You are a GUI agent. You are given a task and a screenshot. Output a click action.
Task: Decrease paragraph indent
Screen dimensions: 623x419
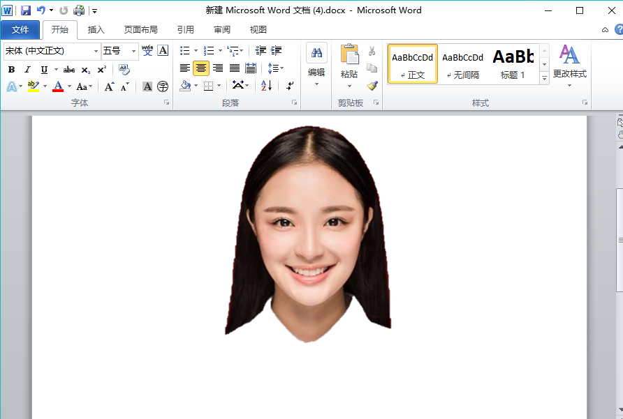[x=261, y=50]
